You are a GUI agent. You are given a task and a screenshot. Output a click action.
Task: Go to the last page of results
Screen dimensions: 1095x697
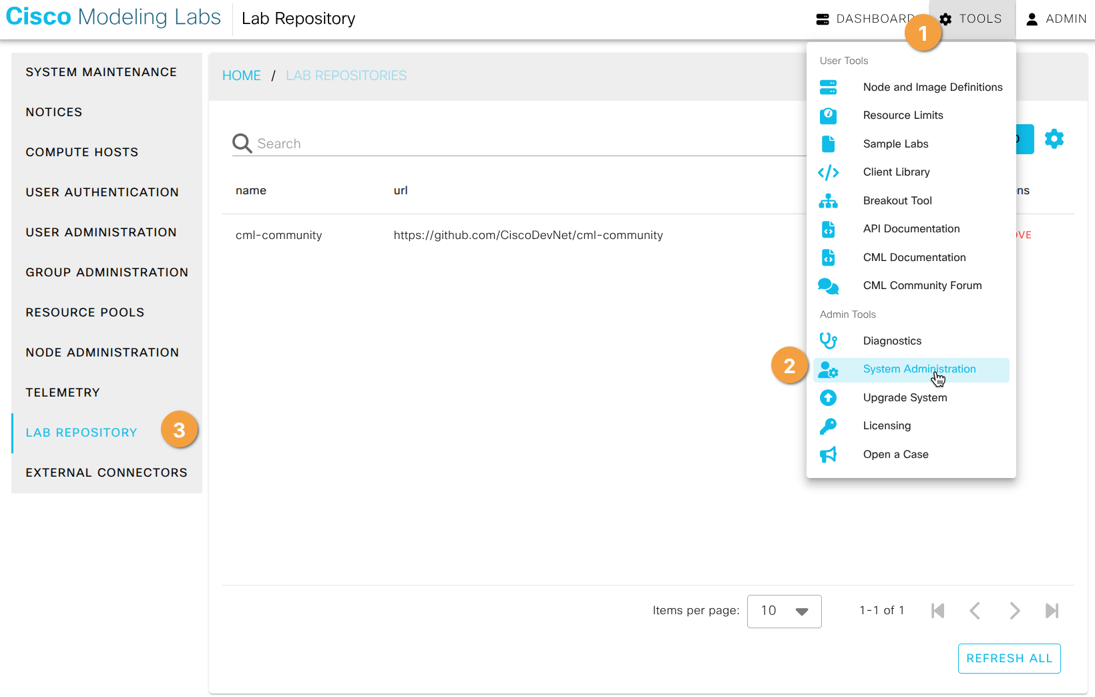tap(1052, 610)
